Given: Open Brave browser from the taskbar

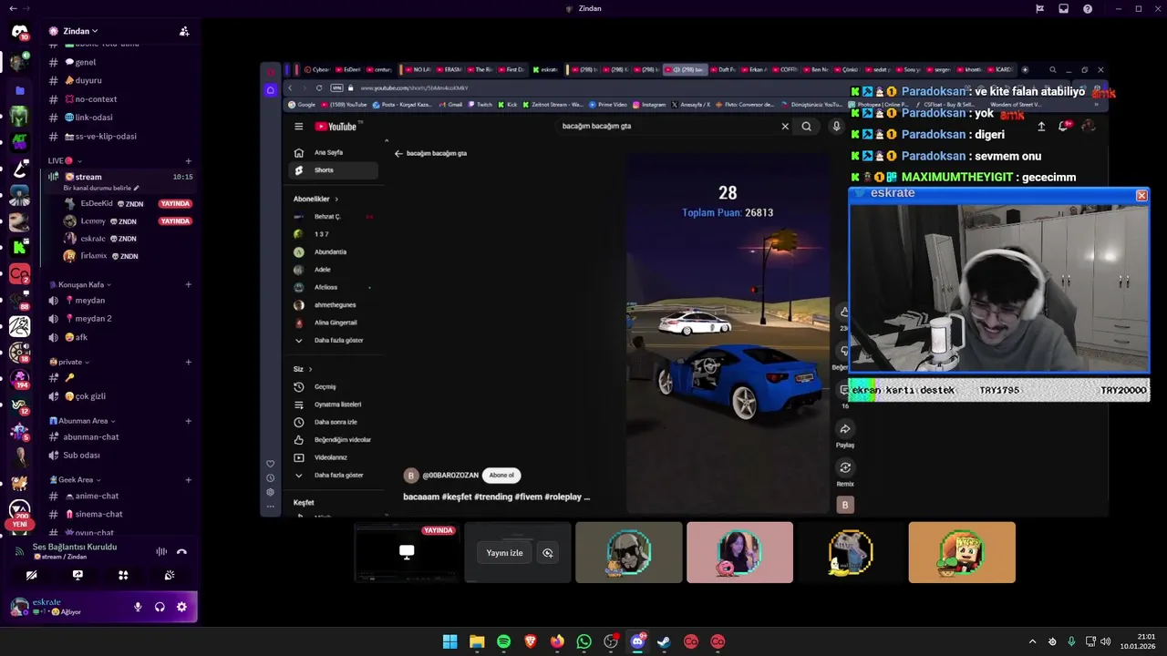Looking at the screenshot, I should (x=531, y=641).
